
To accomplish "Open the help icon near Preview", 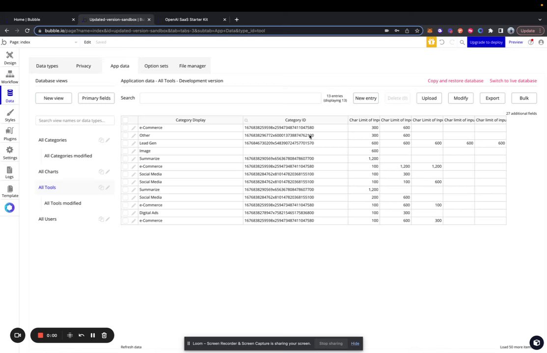I will click(x=531, y=42).
